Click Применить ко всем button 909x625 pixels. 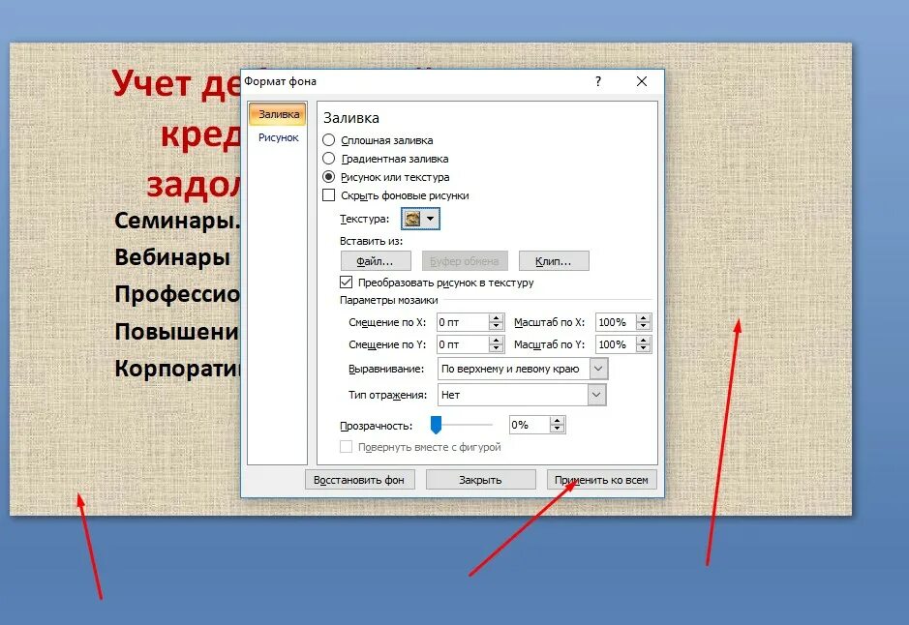[602, 480]
